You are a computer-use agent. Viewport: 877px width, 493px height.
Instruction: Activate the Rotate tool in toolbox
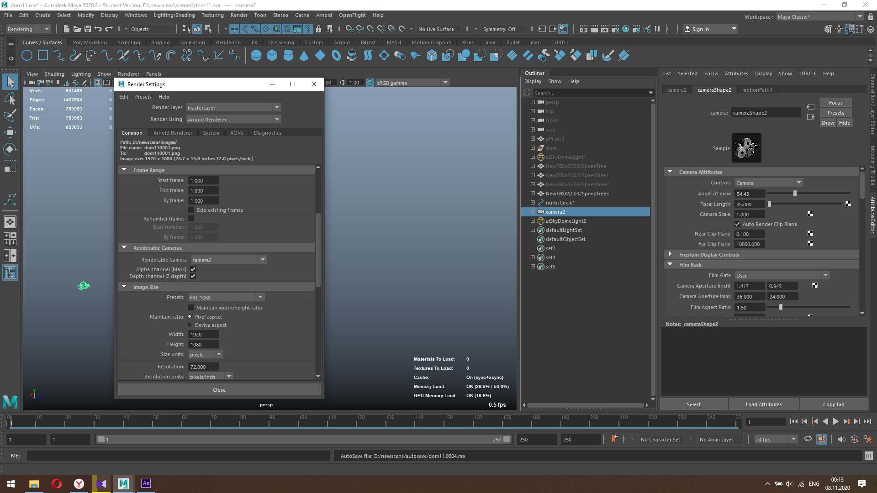(x=10, y=149)
